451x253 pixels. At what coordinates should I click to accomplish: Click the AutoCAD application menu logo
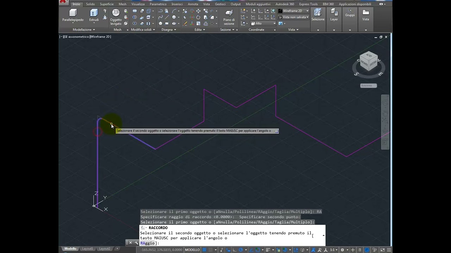click(63, 2)
